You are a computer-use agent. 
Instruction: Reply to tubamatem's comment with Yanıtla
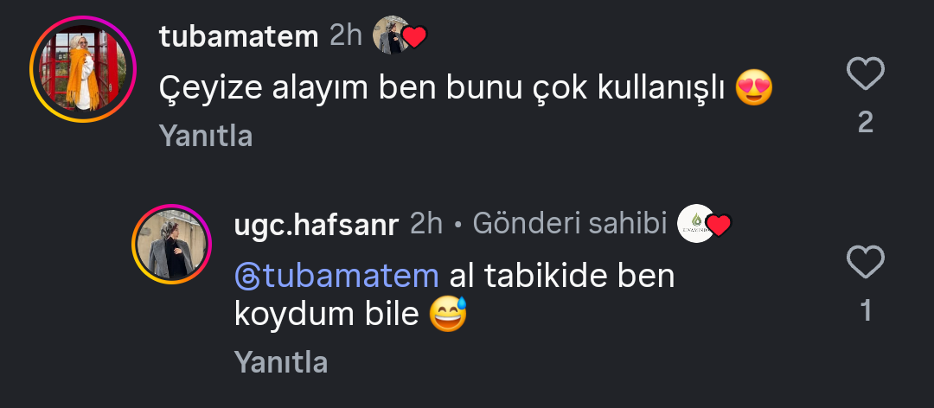206,136
